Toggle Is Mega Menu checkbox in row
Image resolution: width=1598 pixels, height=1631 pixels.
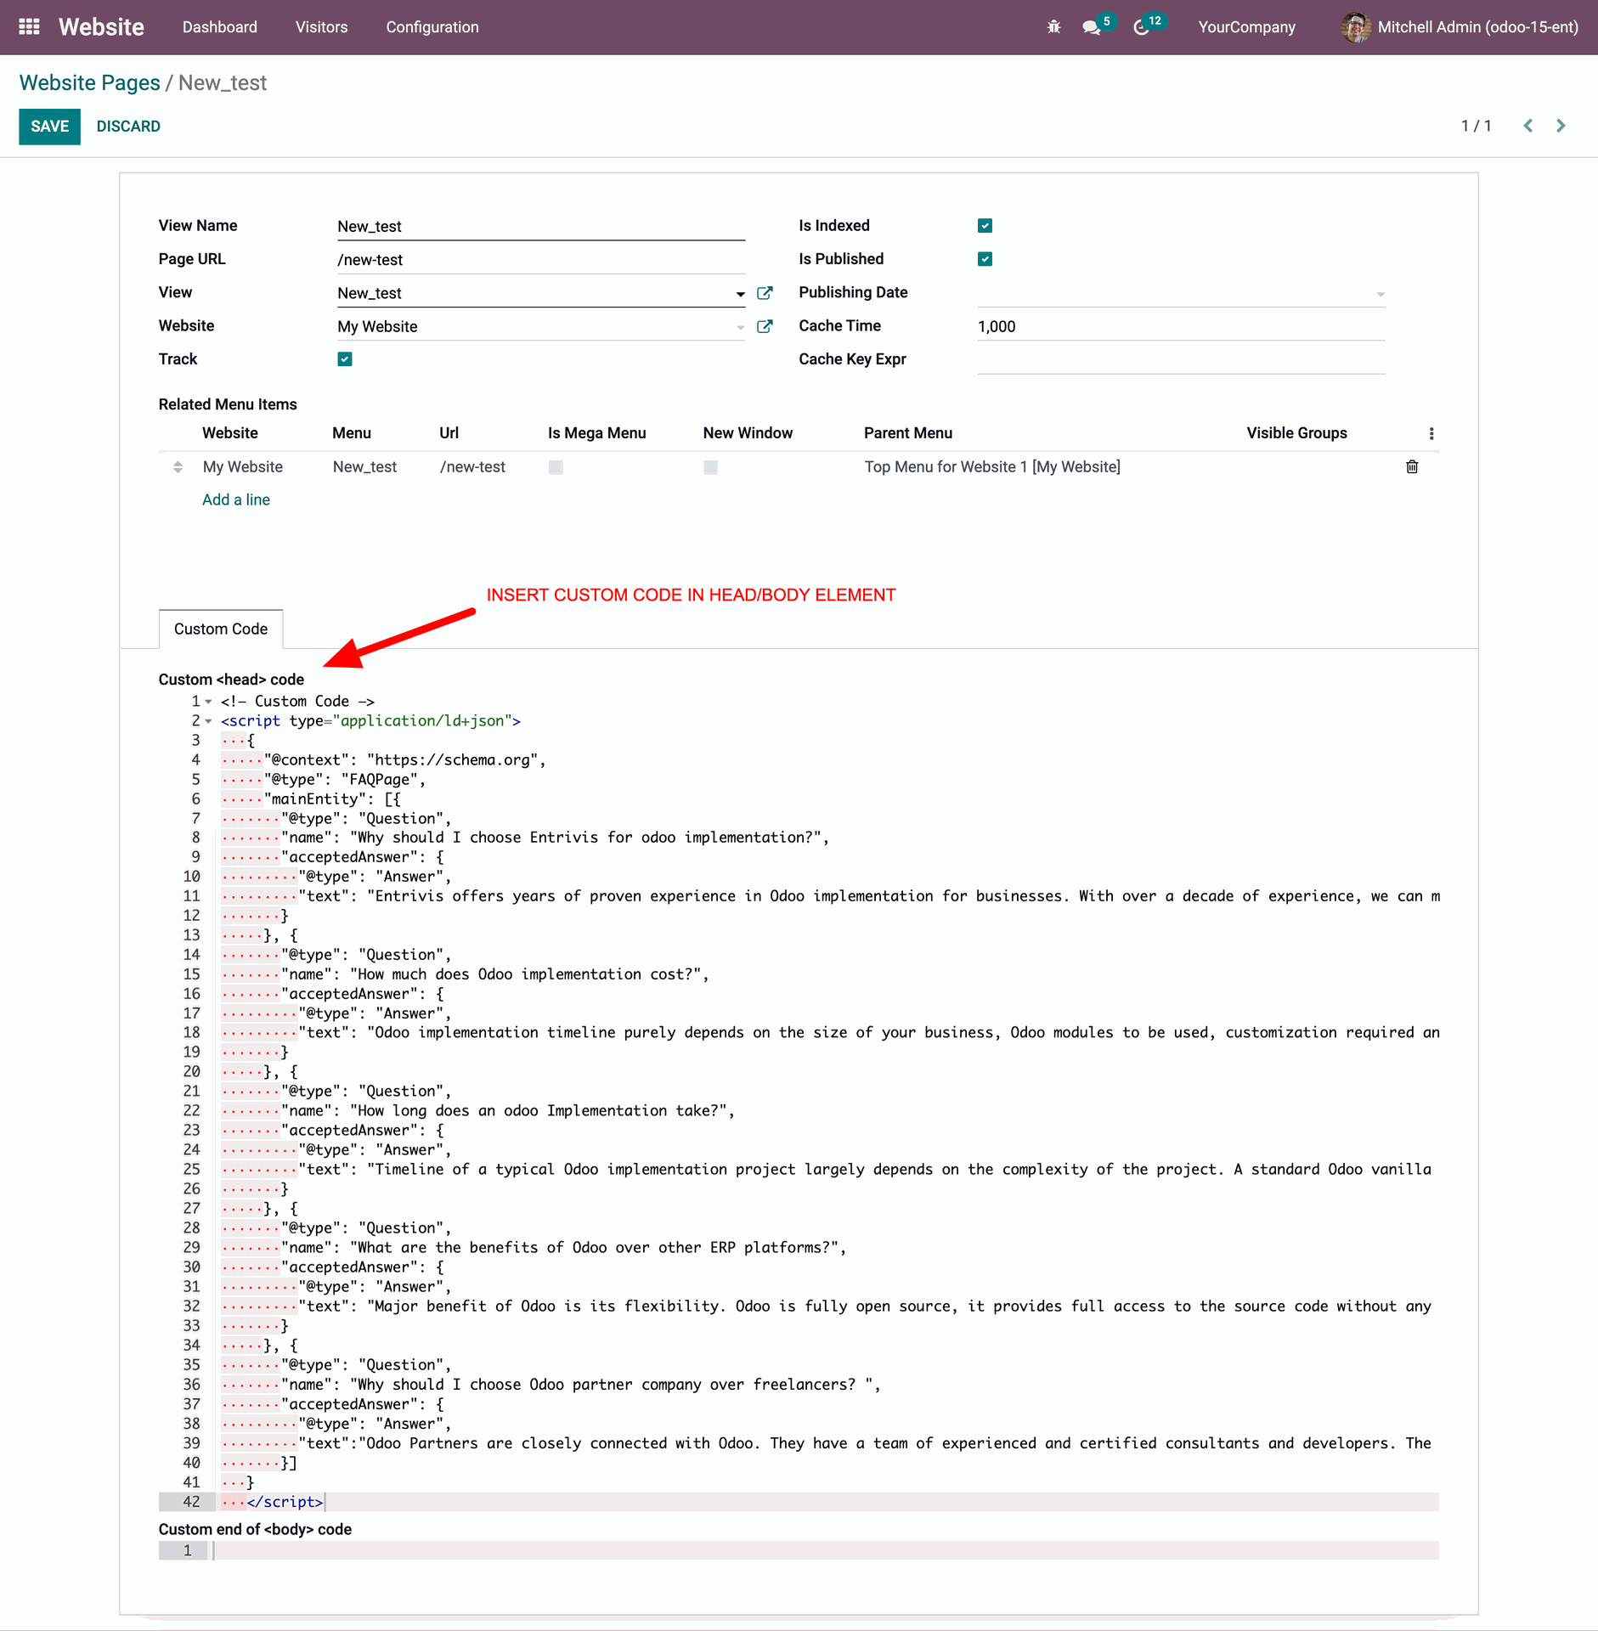click(556, 466)
